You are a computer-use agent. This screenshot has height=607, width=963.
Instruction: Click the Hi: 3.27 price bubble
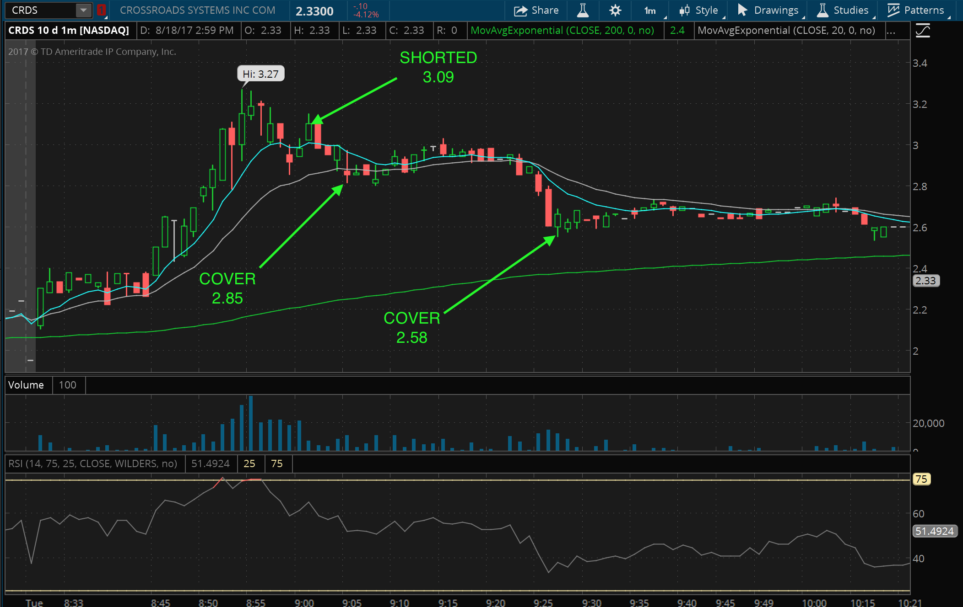[x=260, y=74]
